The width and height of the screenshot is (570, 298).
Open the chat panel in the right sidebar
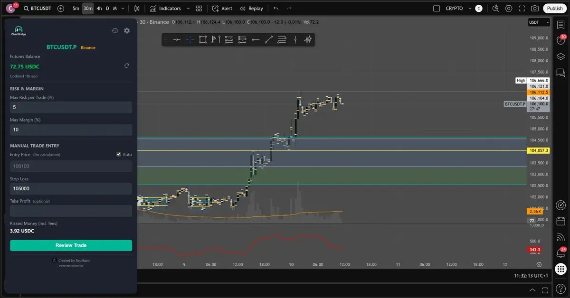(560, 73)
